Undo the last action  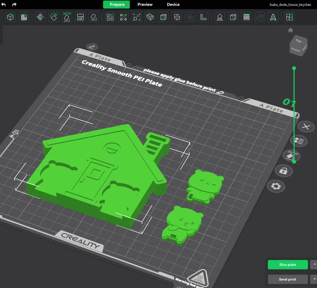coord(3,5)
